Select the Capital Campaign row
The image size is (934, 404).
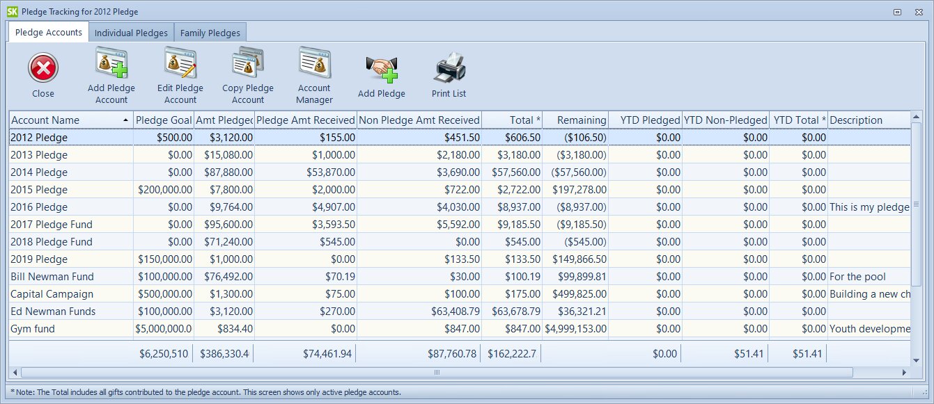460,294
